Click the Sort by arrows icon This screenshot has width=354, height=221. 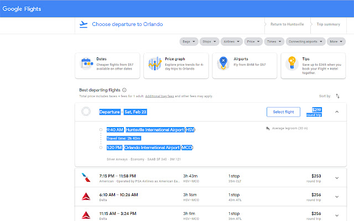click(337, 96)
